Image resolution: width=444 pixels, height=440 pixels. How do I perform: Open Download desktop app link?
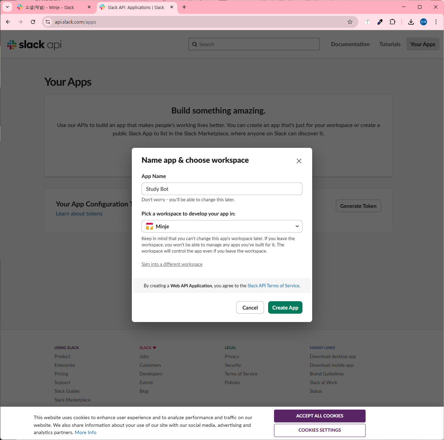(333, 356)
